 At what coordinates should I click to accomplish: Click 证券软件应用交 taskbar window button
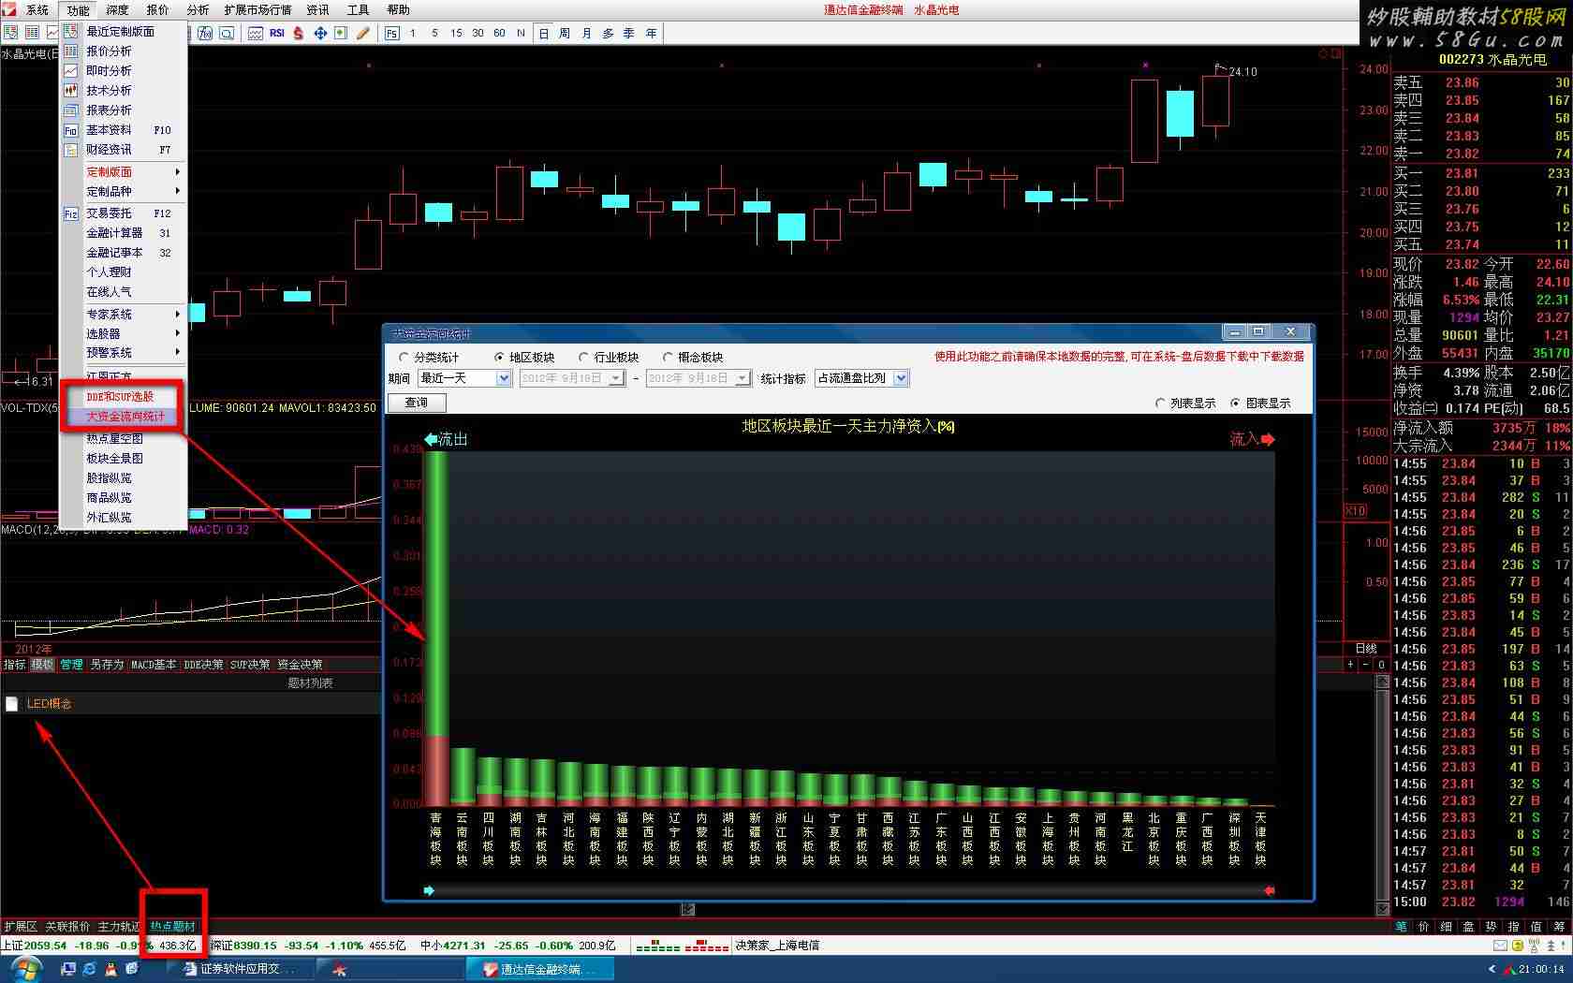pyautogui.click(x=239, y=970)
